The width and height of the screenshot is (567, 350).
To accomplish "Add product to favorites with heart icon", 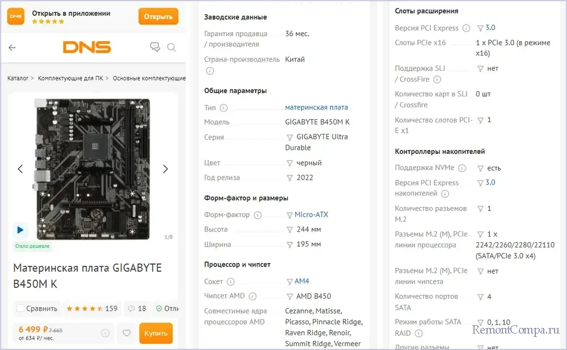I will (127, 334).
